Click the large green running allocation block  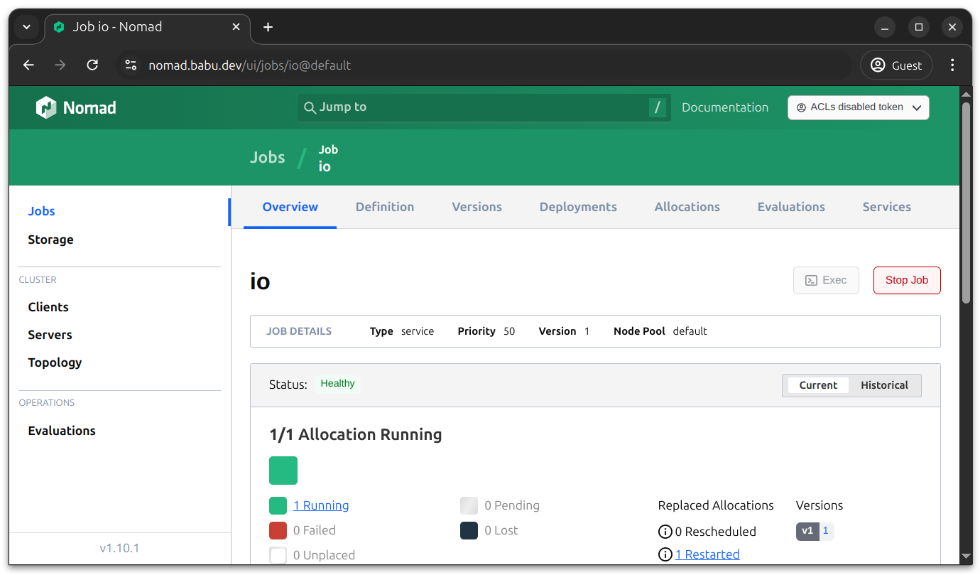pyautogui.click(x=283, y=471)
